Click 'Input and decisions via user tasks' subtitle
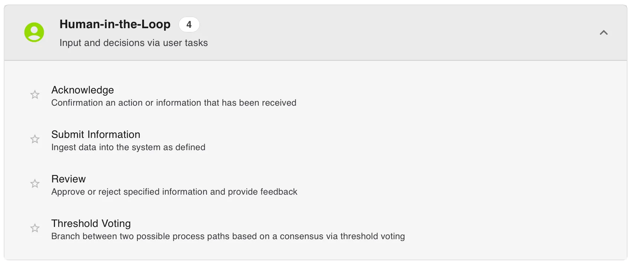The height and width of the screenshot is (264, 632). pos(134,43)
